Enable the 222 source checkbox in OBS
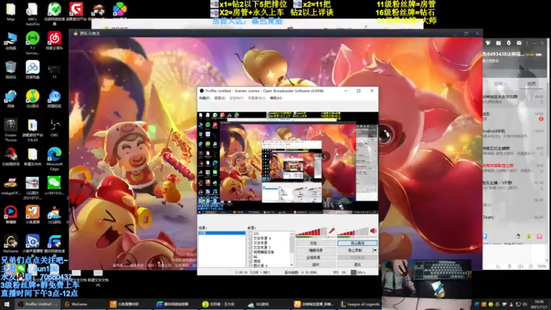This screenshot has height=310, width=551. (x=251, y=234)
